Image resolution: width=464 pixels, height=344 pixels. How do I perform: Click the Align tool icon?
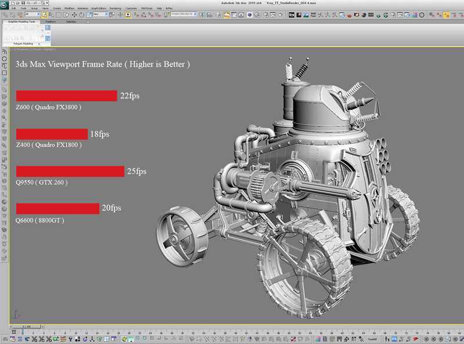pos(210,15)
